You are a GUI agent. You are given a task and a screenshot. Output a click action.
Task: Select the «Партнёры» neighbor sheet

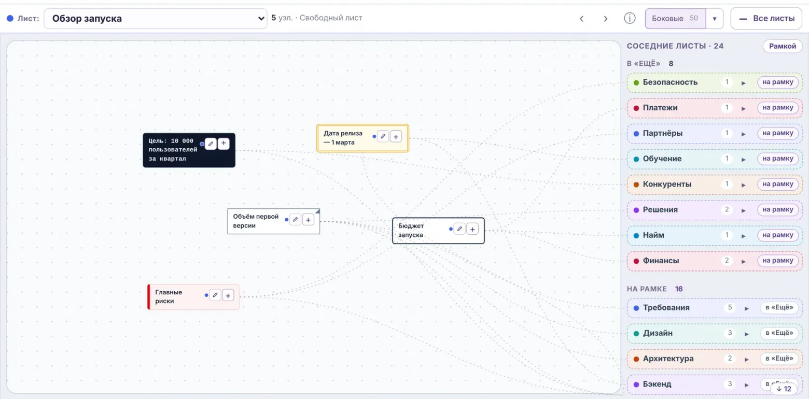pyautogui.click(x=715, y=133)
